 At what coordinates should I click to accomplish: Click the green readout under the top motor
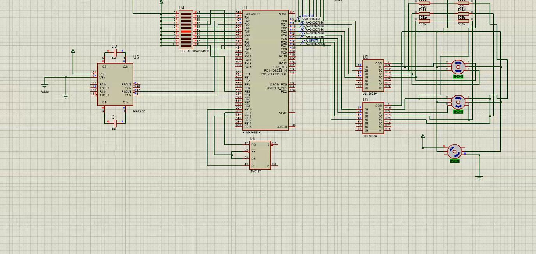(458, 76)
